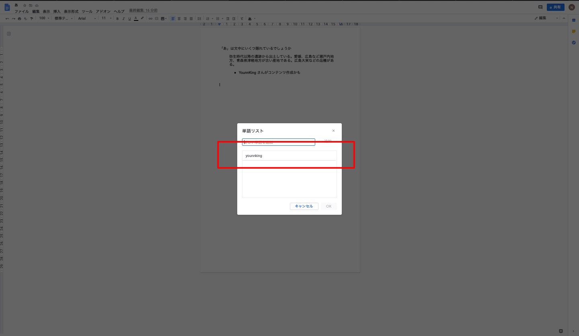Open the zoom level 100 dropdown

tap(44, 18)
